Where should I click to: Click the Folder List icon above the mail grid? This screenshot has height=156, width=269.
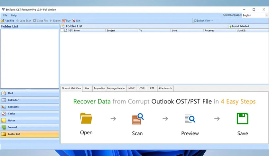pyautogui.click(x=62, y=26)
